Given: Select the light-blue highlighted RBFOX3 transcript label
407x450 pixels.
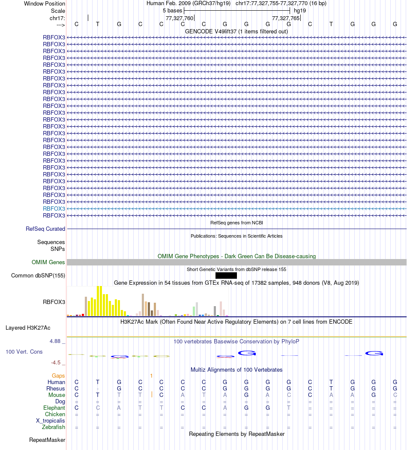Looking at the screenshot, I should pyautogui.click(x=54, y=209).
